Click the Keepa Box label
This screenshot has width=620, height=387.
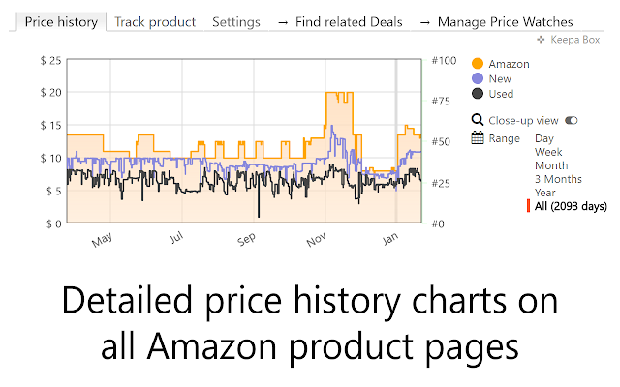tap(574, 40)
